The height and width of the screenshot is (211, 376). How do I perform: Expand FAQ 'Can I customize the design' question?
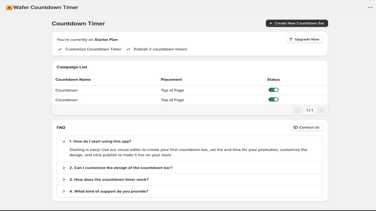(x=190, y=168)
